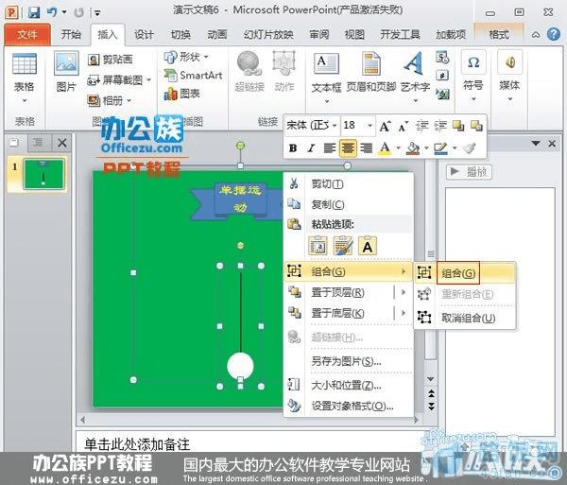Open the 形状 shapes dropdown

186,57
